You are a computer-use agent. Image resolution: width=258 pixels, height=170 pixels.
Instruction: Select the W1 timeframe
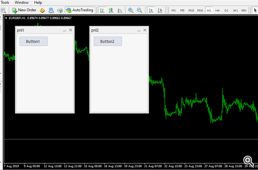(235, 11)
